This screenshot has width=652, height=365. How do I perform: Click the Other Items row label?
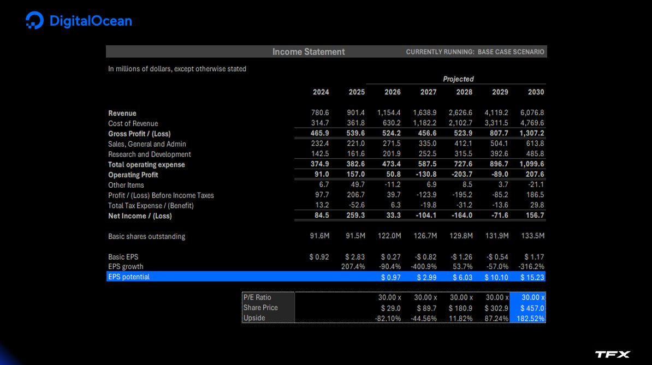tap(126, 185)
